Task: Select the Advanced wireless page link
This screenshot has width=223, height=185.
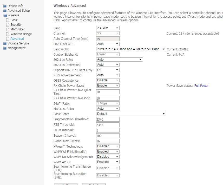Action: 17,39
